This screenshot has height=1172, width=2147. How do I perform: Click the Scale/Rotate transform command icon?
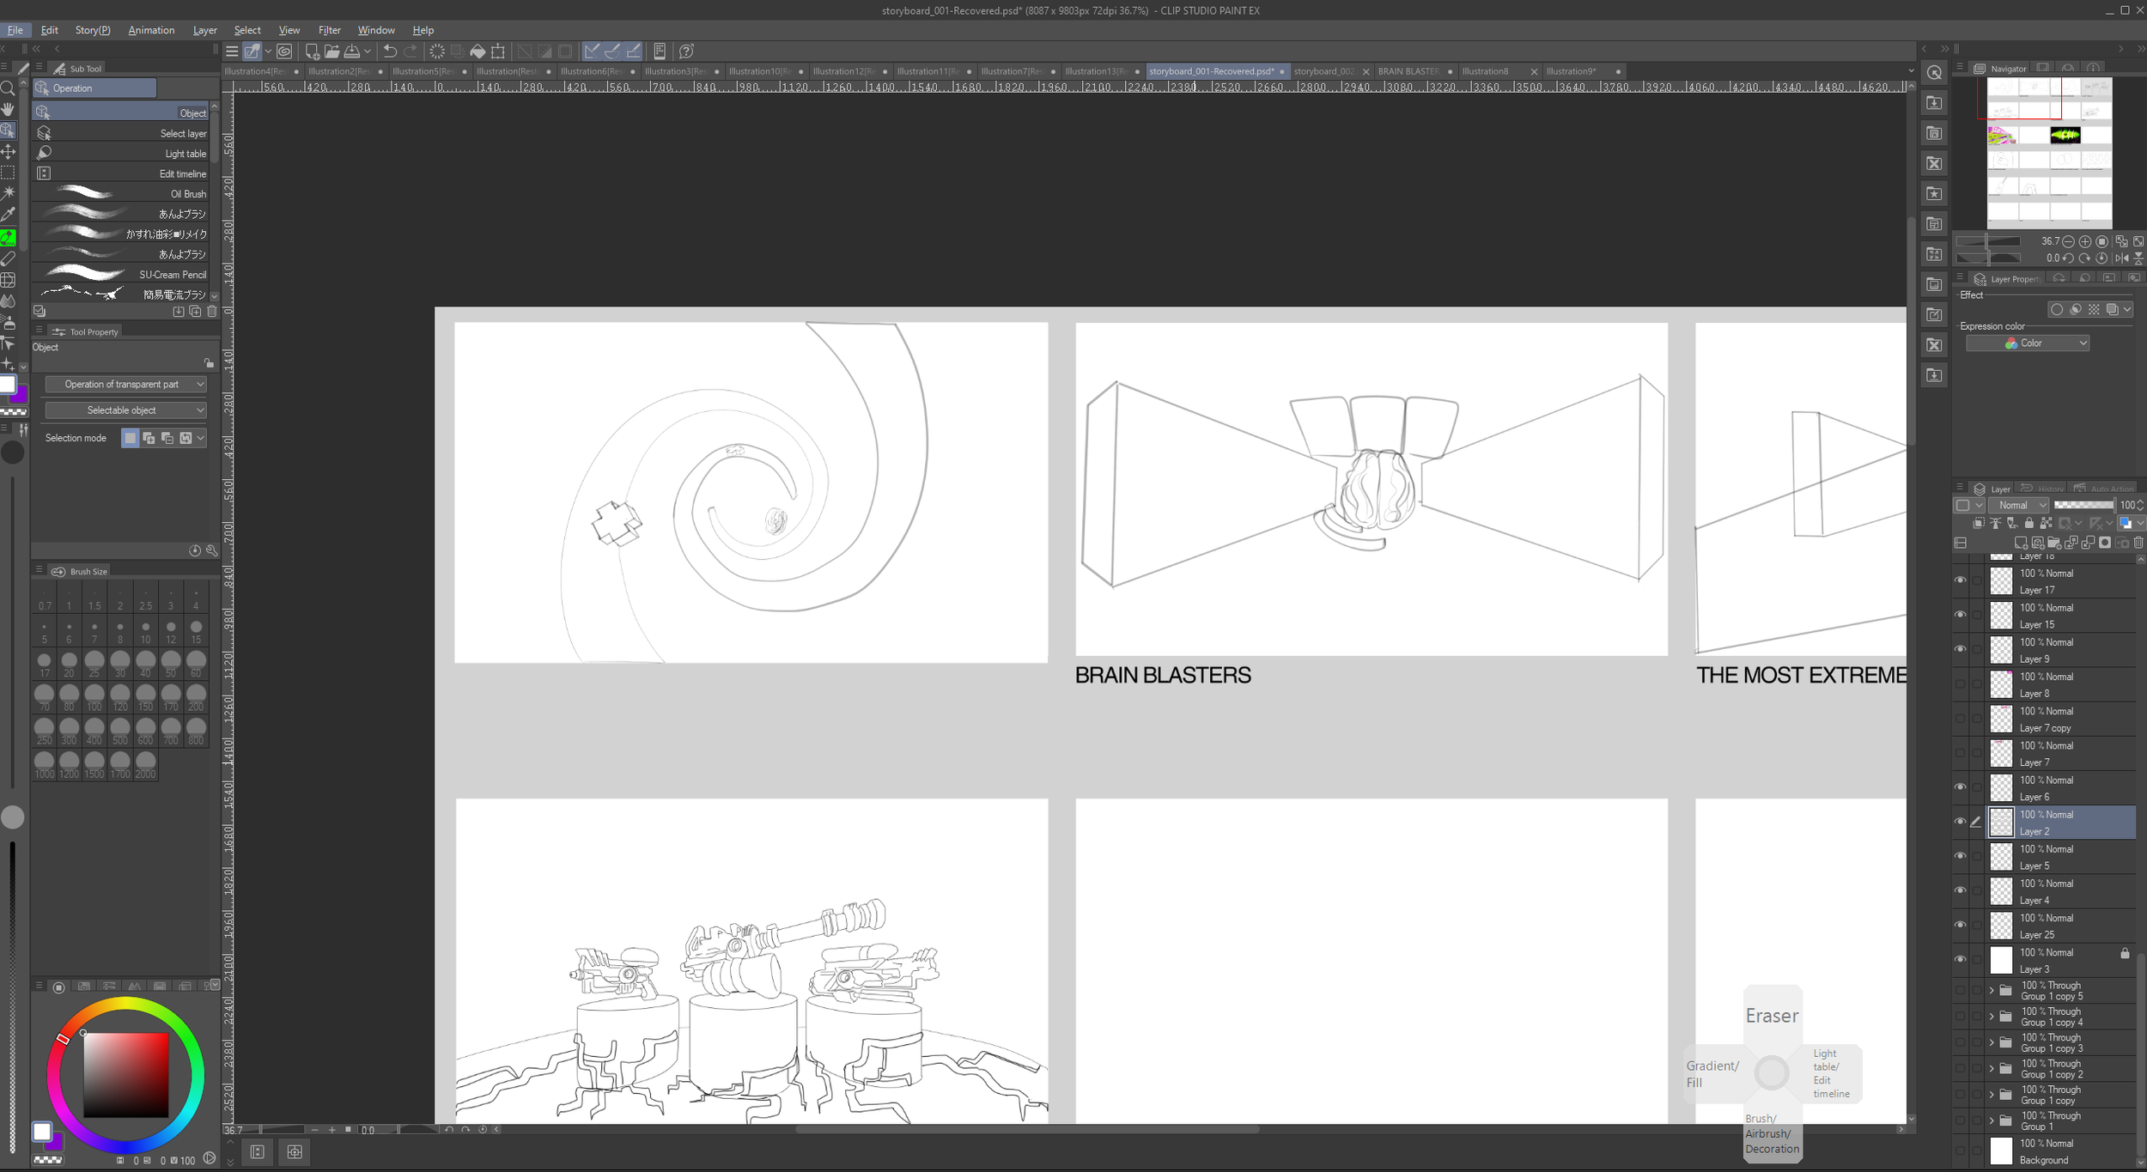[x=498, y=52]
